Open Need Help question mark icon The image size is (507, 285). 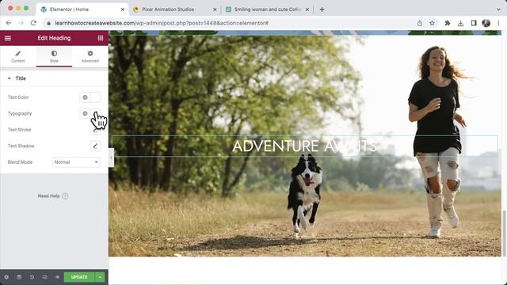[x=65, y=196]
